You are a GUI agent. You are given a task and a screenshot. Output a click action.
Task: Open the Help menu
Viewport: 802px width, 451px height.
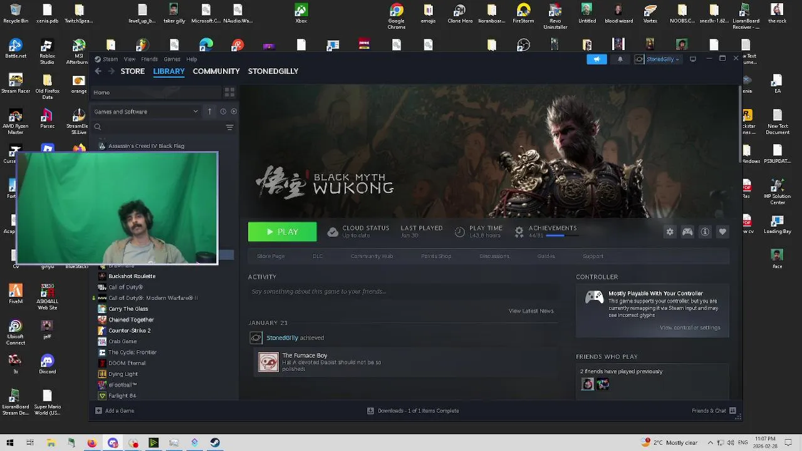(x=192, y=59)
